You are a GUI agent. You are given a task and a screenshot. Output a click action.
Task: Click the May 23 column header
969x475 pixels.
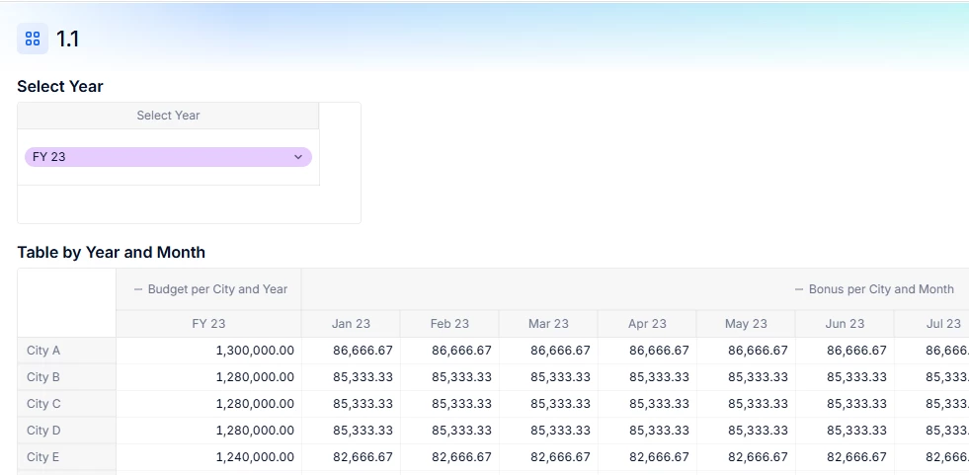[x=746, y=324]
